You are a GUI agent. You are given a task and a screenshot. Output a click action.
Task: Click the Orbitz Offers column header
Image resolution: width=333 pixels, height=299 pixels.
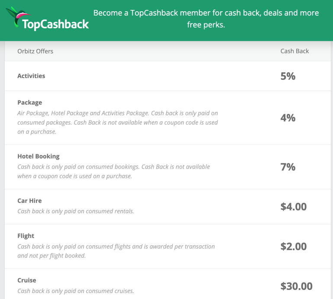pyautogui.click(x=35, y=51)
